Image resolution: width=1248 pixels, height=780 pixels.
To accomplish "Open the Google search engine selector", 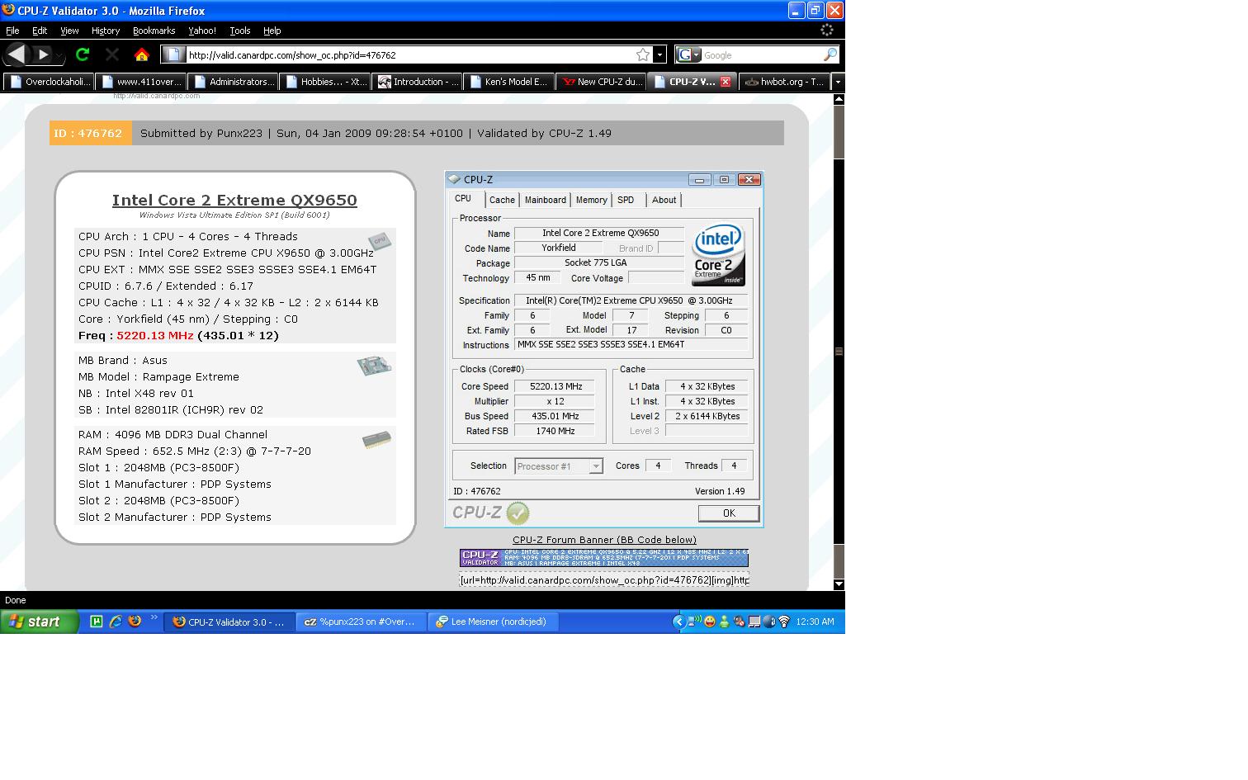I will tap(688, 54).
